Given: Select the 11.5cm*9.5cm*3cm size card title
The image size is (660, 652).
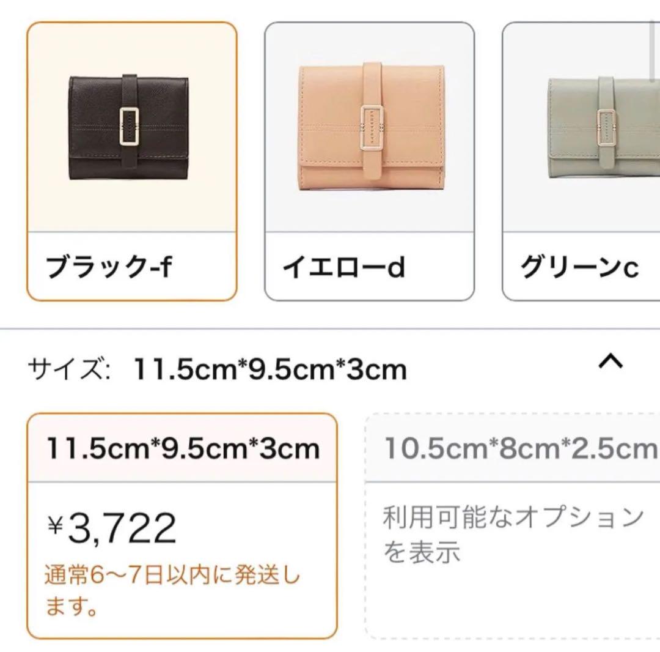Looking at the screenshot, I should coord(183,448).
